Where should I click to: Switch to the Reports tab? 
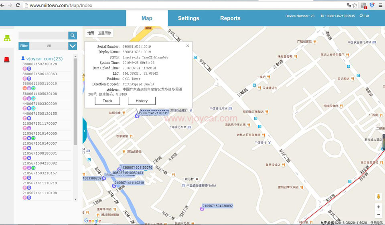[230, 18]
